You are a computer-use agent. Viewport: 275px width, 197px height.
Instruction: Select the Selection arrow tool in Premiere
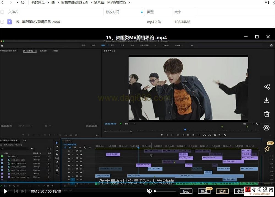coord(57,143)
